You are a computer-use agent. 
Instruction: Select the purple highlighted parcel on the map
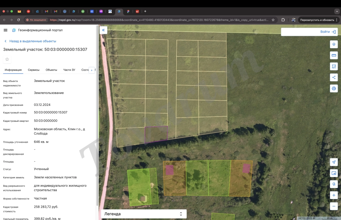tap(156, 134)
